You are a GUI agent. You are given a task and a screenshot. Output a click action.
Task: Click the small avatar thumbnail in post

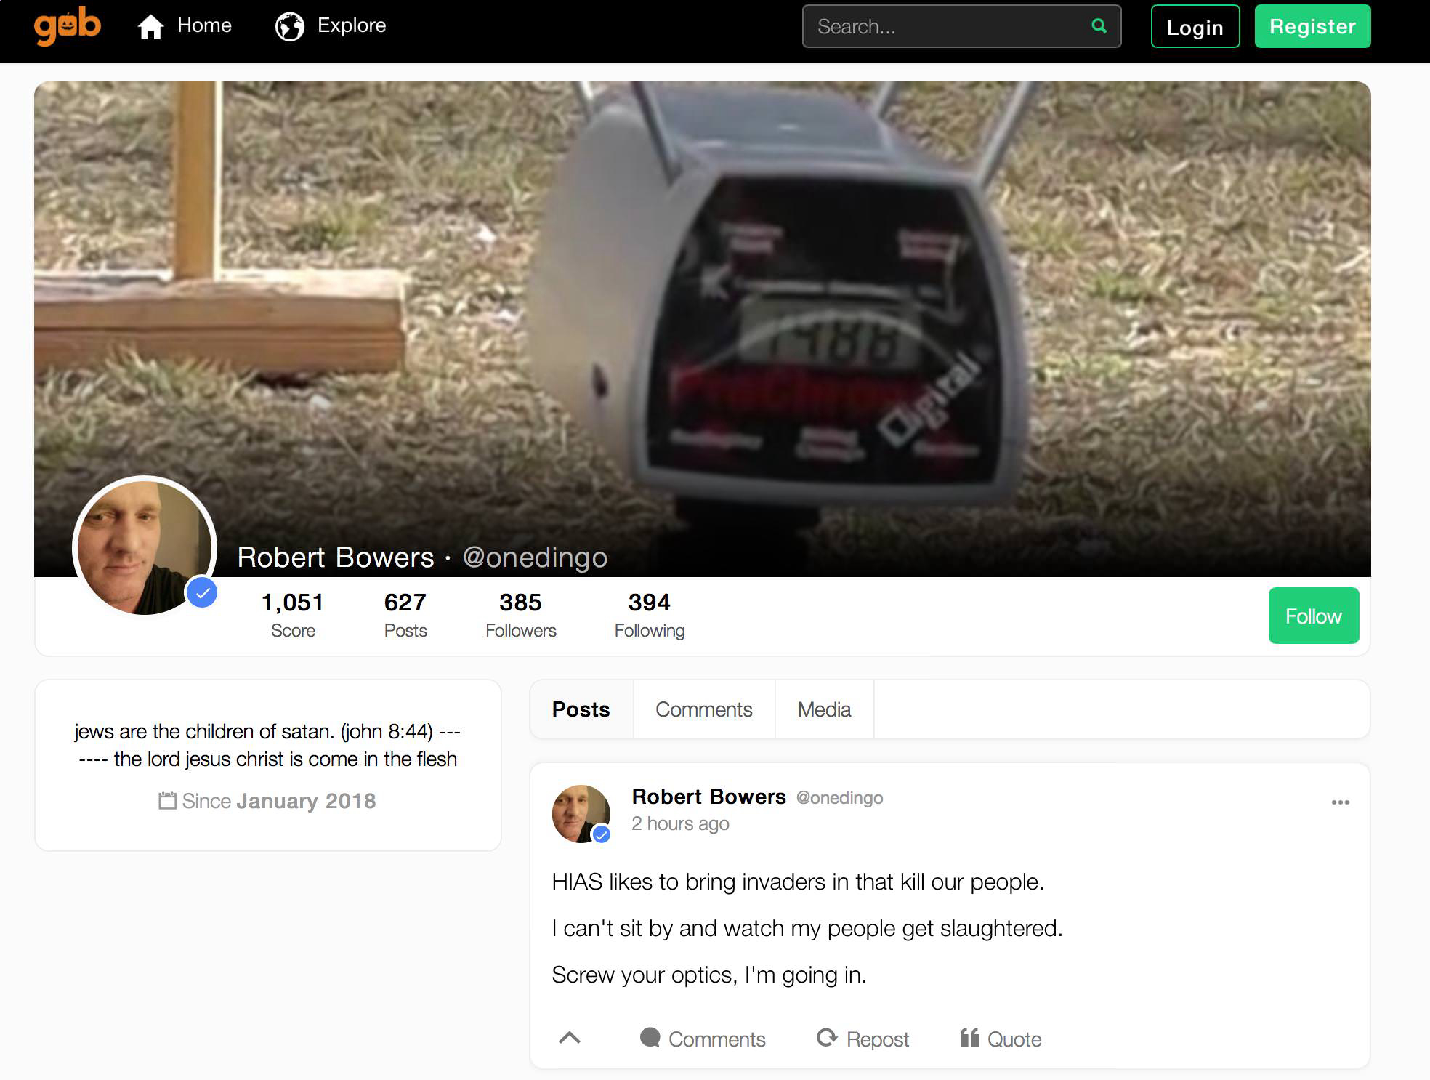(581, 813)
